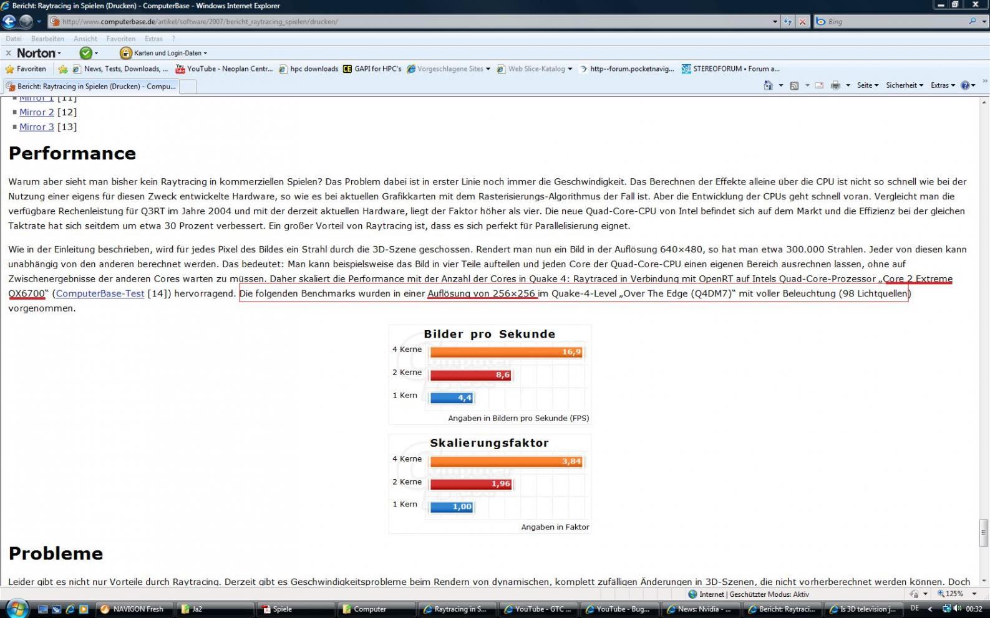Click the Internet Explorer quick launch icon

(x=70, y=609)
